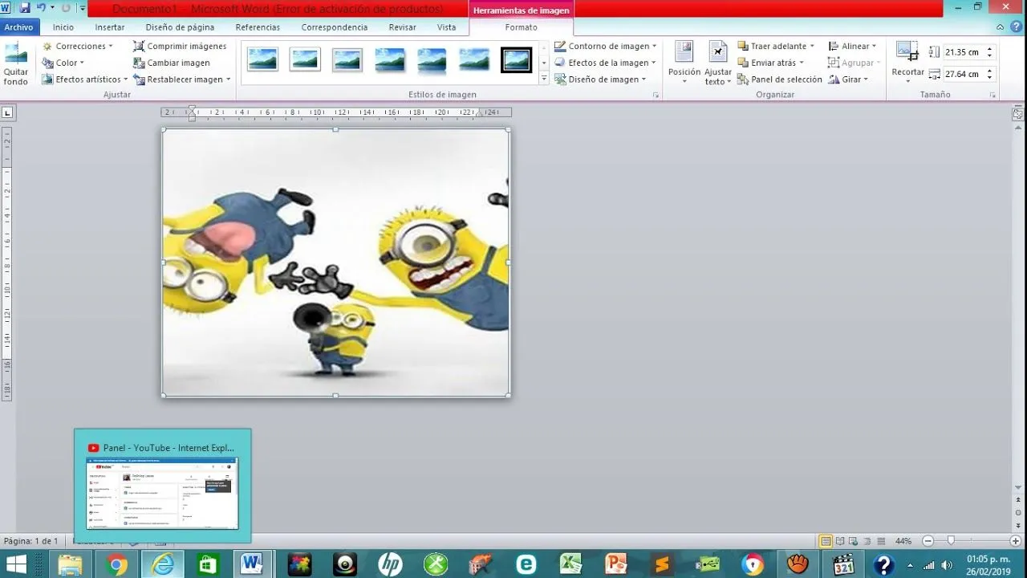Click the Restablecer imagen button
Screen dimensions: 1027x578
click(183, 79)
